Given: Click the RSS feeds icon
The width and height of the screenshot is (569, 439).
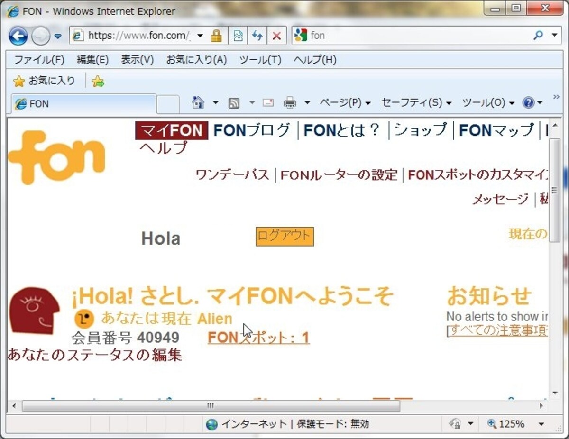Looking at the screenshot, I should pyautogui.click(x=234, y=103).
